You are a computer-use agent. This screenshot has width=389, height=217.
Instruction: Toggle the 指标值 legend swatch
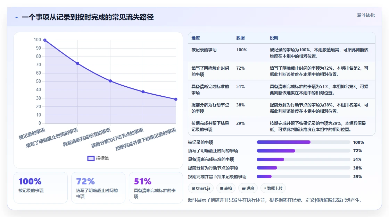(91, 158)
